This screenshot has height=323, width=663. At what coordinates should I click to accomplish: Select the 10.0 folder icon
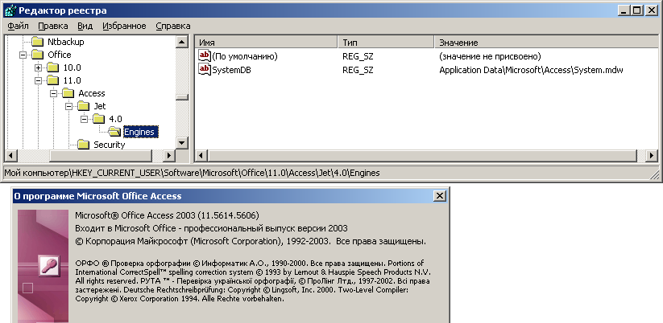point(53,67)
